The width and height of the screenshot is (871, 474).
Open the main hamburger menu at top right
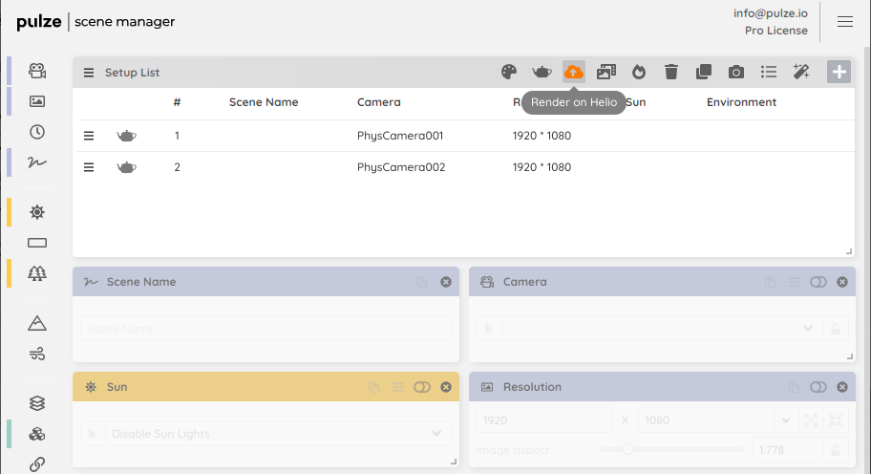pos(845,22)
